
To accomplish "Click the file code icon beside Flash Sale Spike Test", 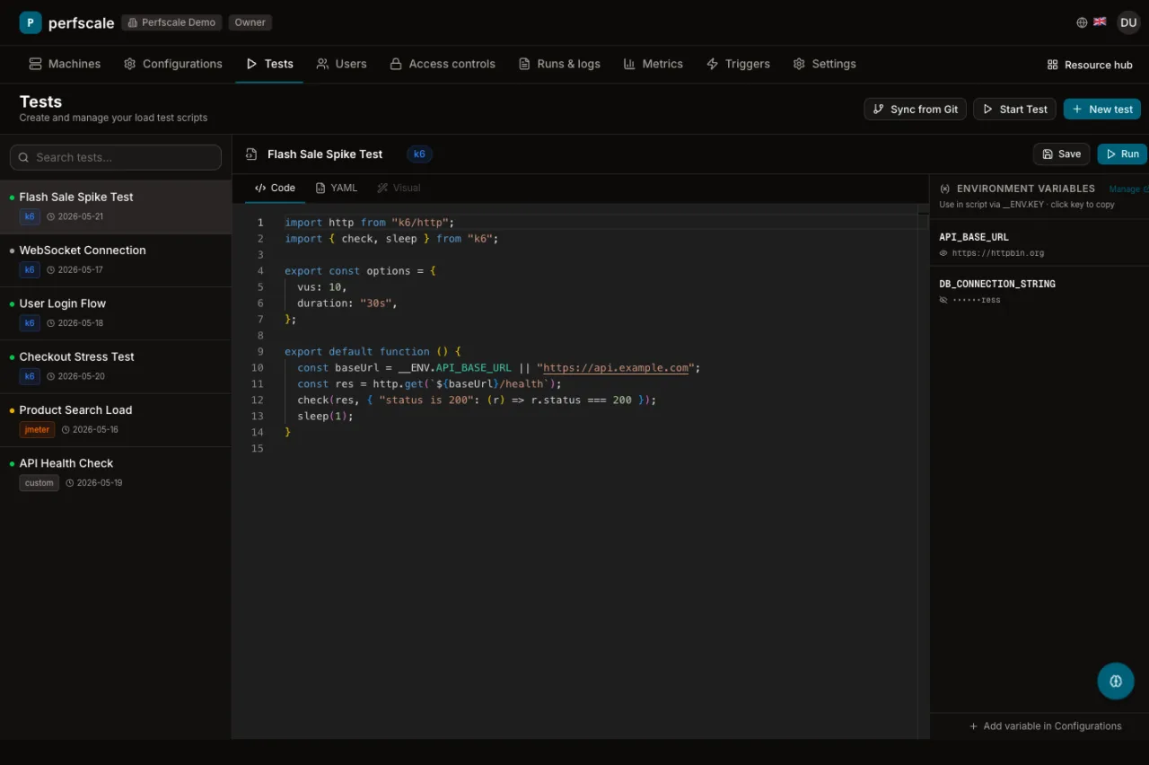I will click(252, 154).
